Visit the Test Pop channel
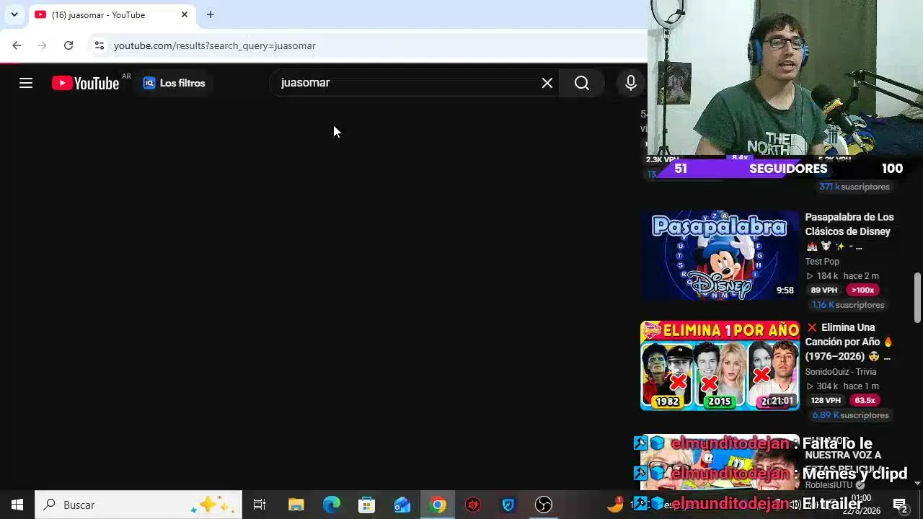The height and width of the screenshot is (519, 923). pos(822,262)
